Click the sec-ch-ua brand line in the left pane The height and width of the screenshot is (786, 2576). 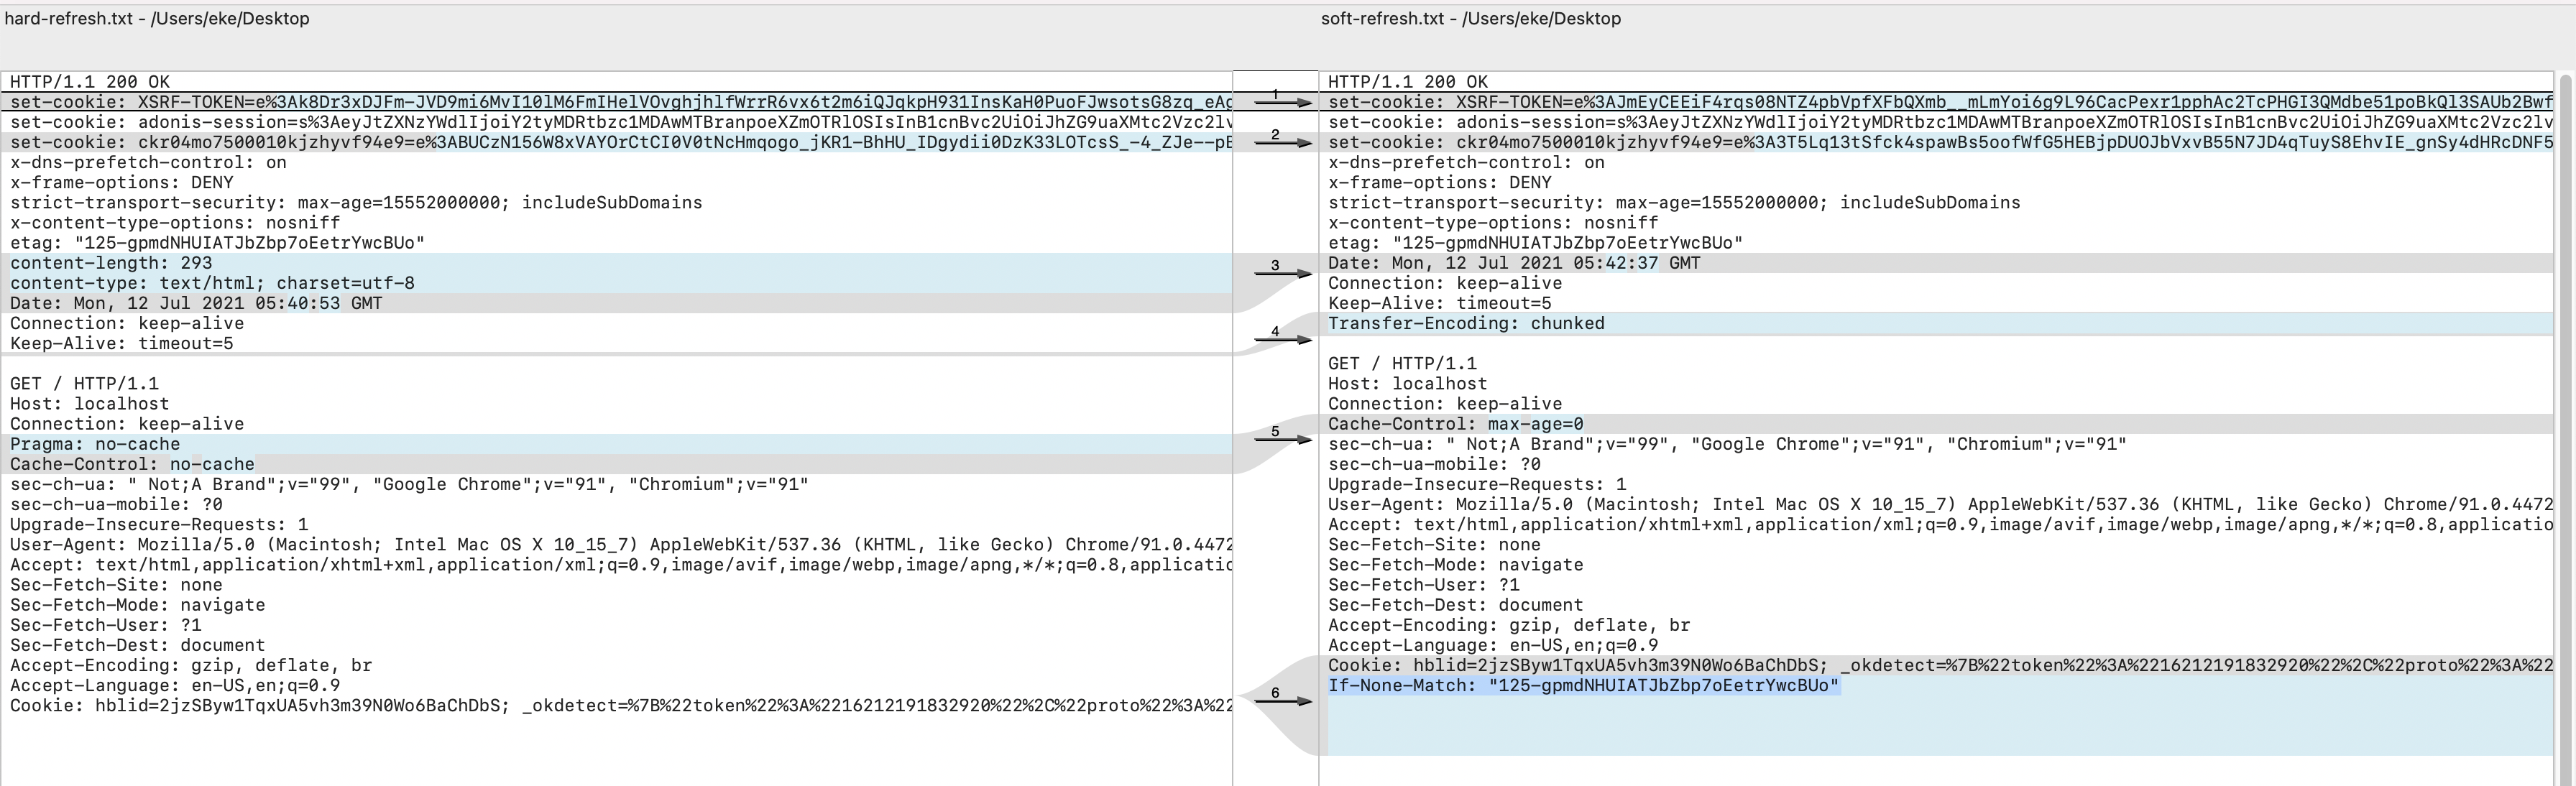click(x=409, y=484)
